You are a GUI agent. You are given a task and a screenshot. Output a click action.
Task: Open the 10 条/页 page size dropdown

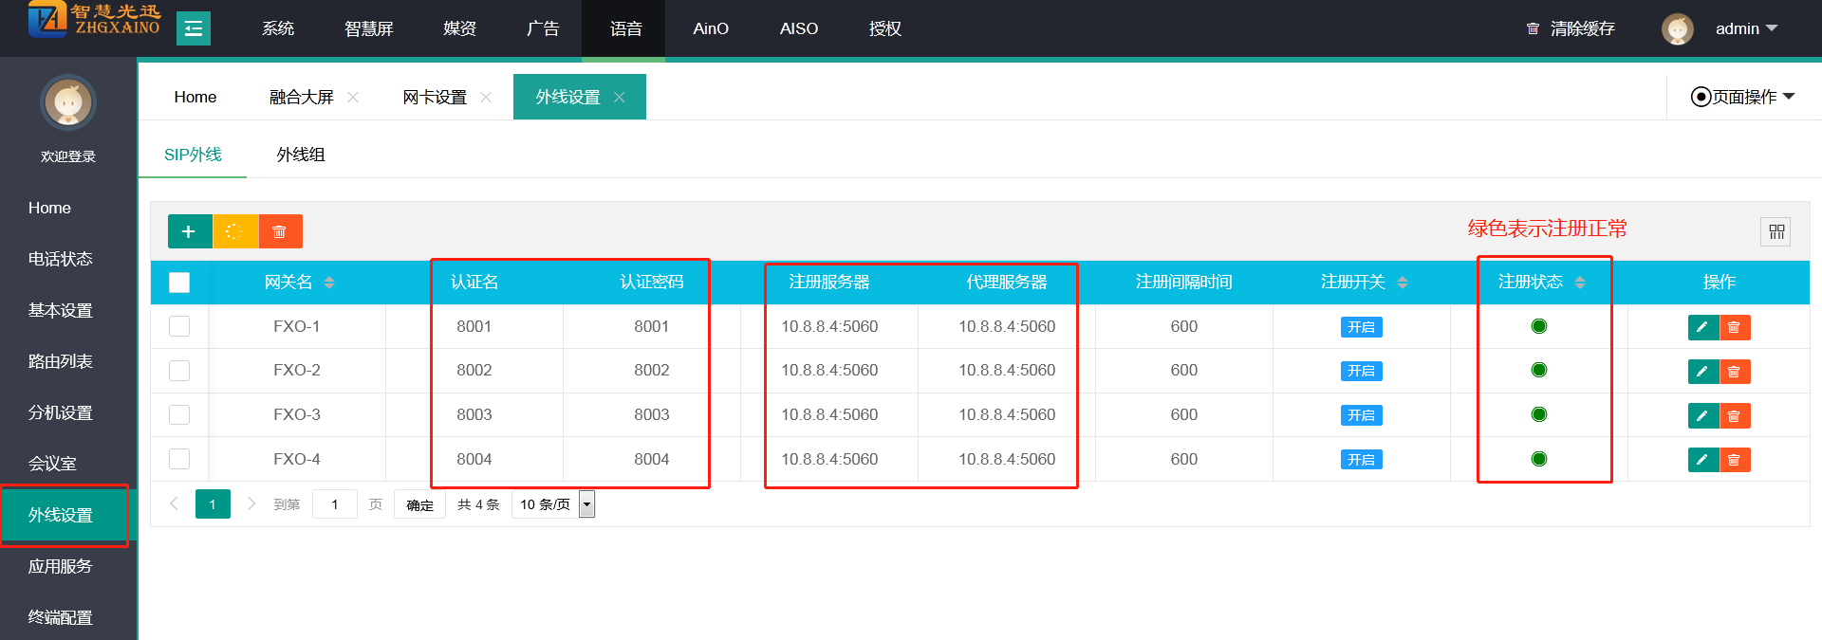pyautogui.click(x=586, y=504)
